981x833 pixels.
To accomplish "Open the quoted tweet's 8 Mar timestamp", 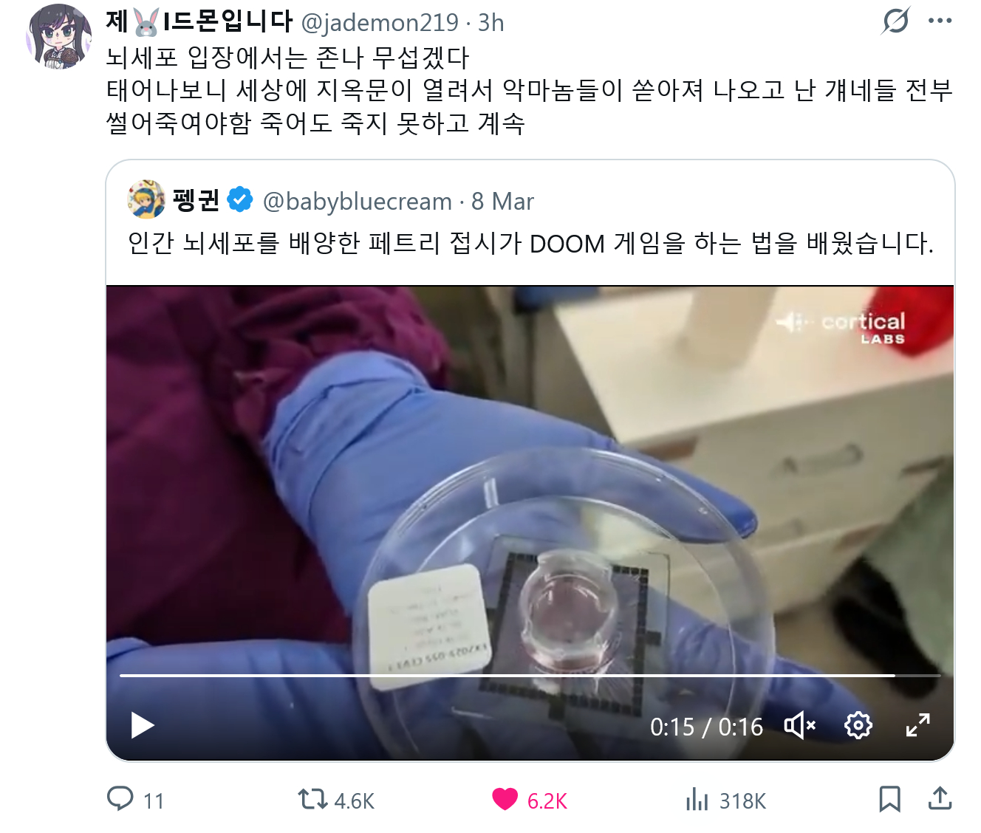I will pyautogui.click(x=502, y=202).
